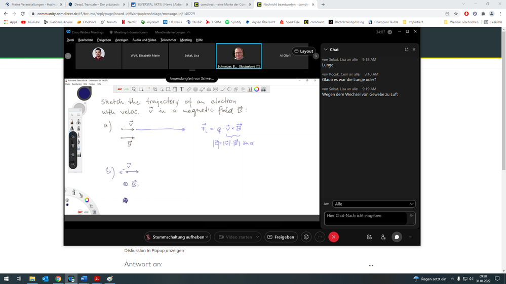Open the Teilnehmer menu

pyautogui.click(x=168, y=40)
